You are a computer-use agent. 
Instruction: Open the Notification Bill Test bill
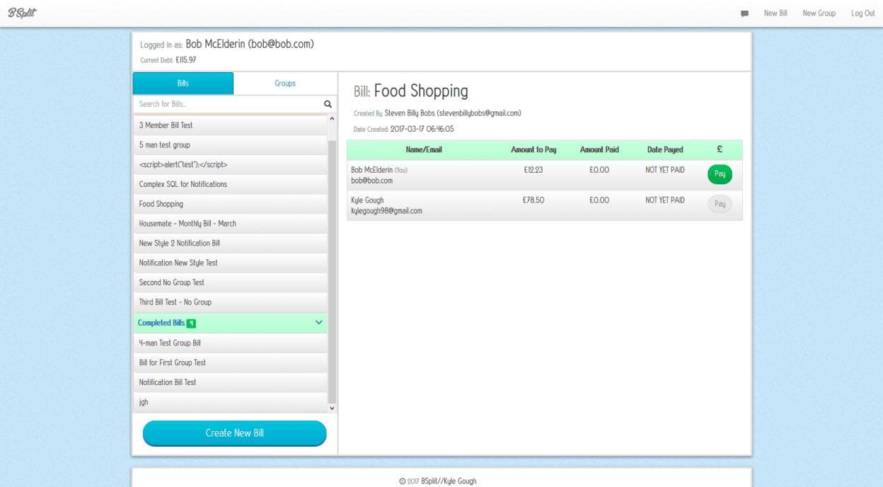[x=230, y=382]
